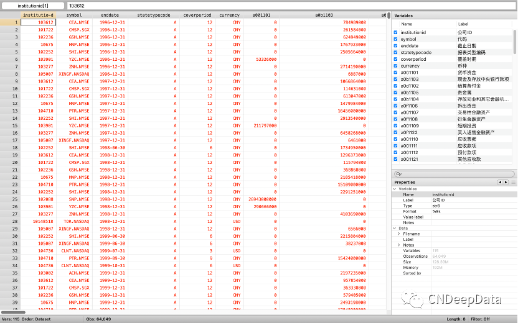Click the horizontal scrollbar of the data grid
The width and height of the screenshot is (518, 323).
13,312
